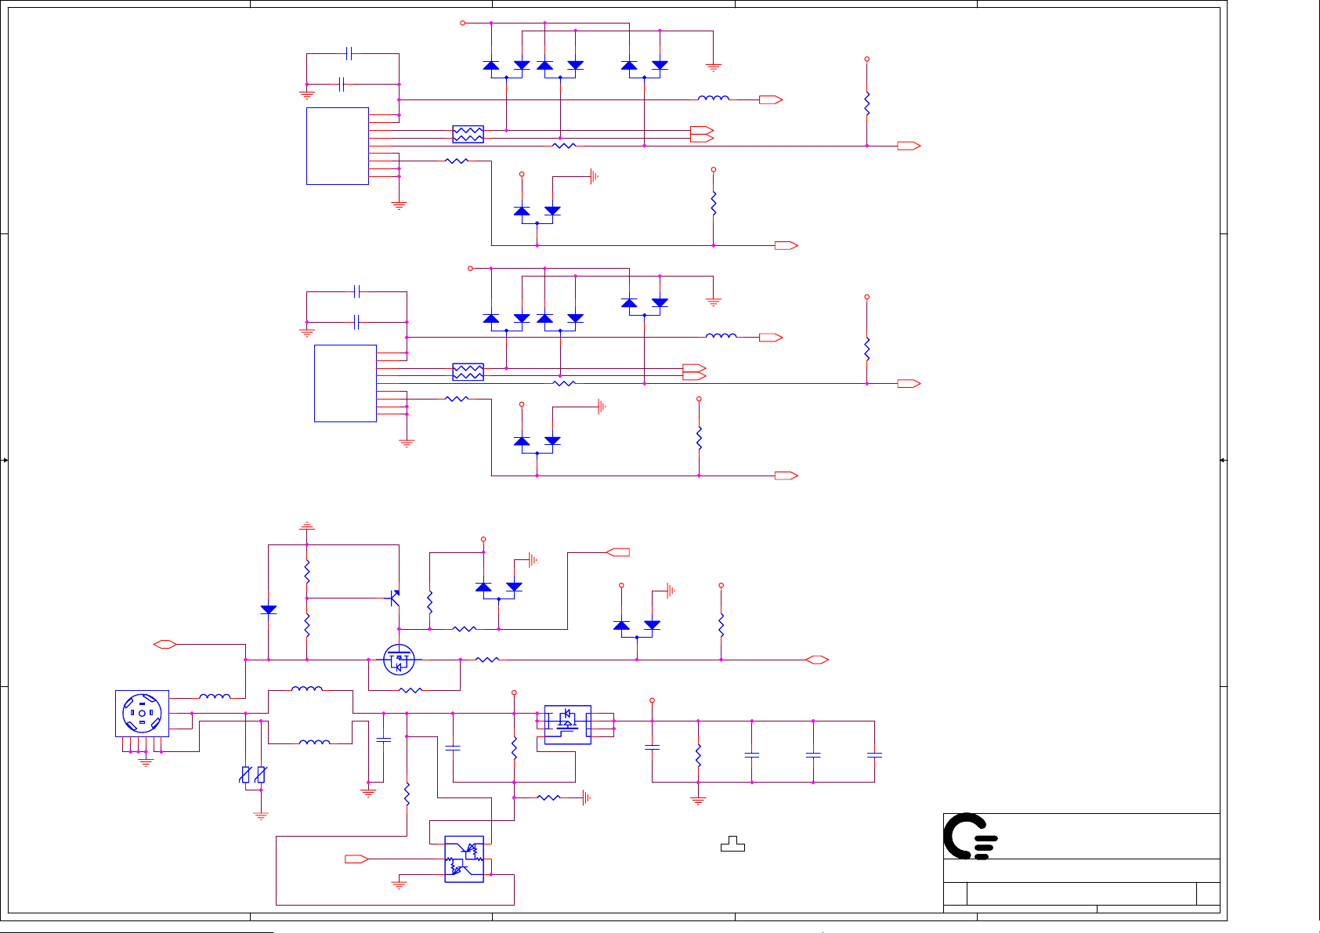Select the small T-shaped outline symbol
Screen dimensions: 1320x933
(x=732, y=844)
